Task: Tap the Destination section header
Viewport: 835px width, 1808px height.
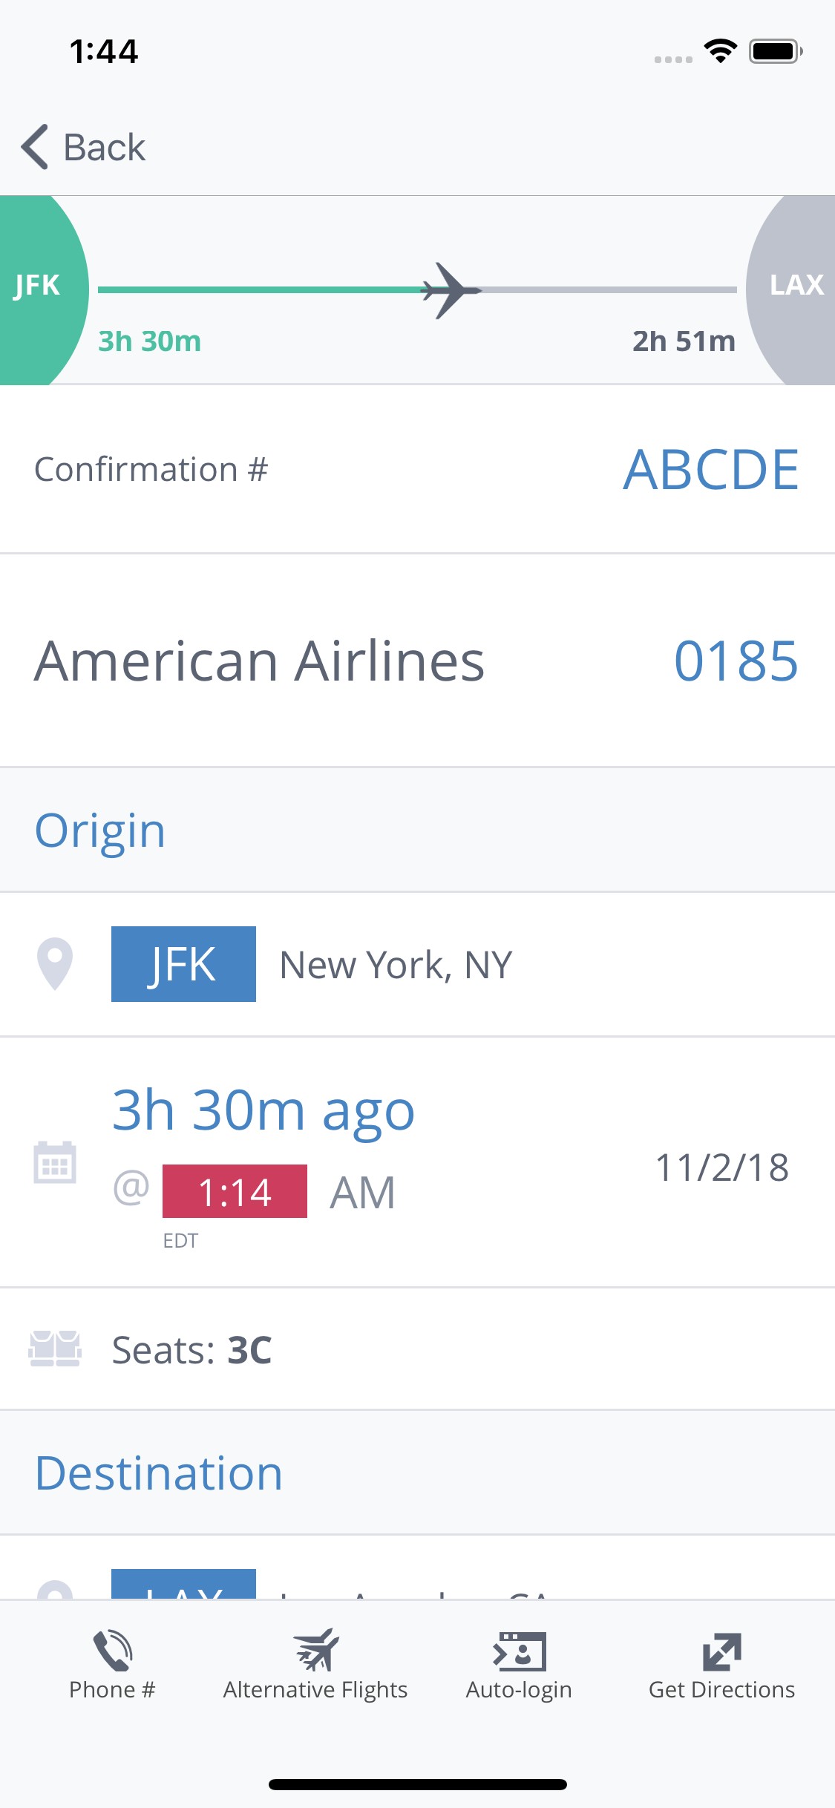Action: click(x=159, y=1473)
